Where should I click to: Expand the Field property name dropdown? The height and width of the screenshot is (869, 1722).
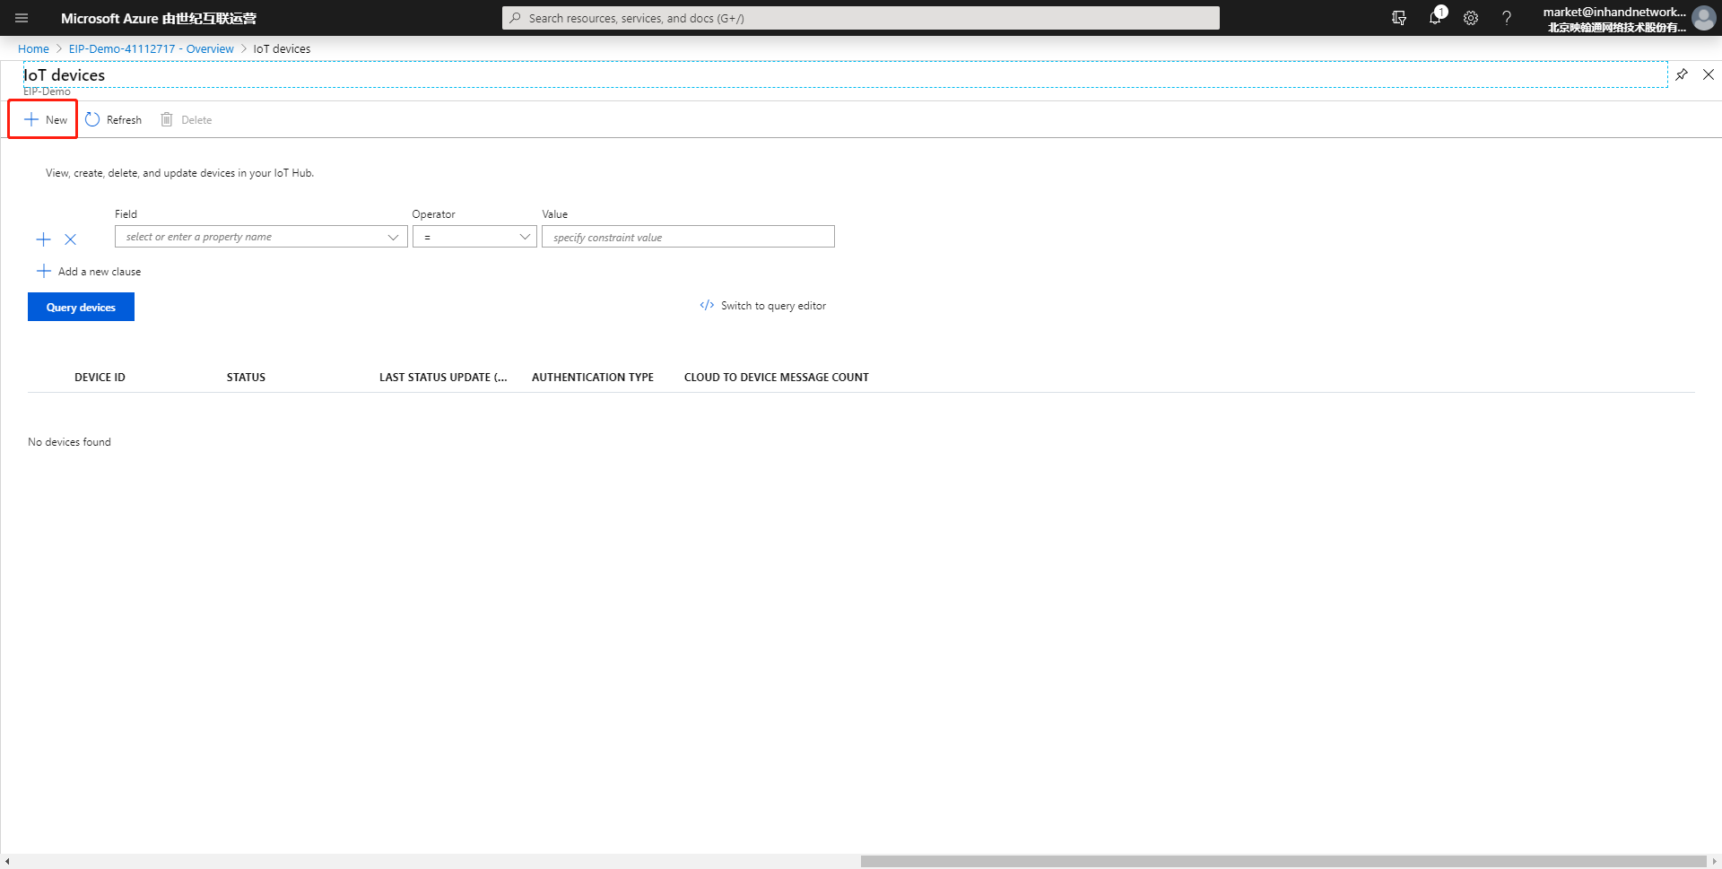(x=261, y=237)
